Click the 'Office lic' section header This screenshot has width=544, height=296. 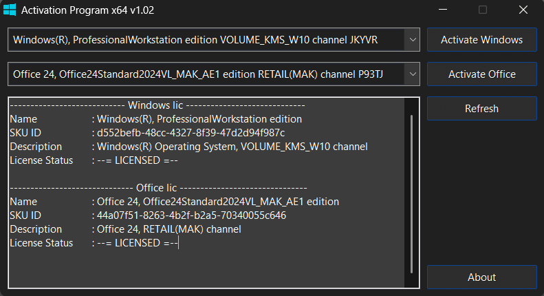(x=158, y=188)
